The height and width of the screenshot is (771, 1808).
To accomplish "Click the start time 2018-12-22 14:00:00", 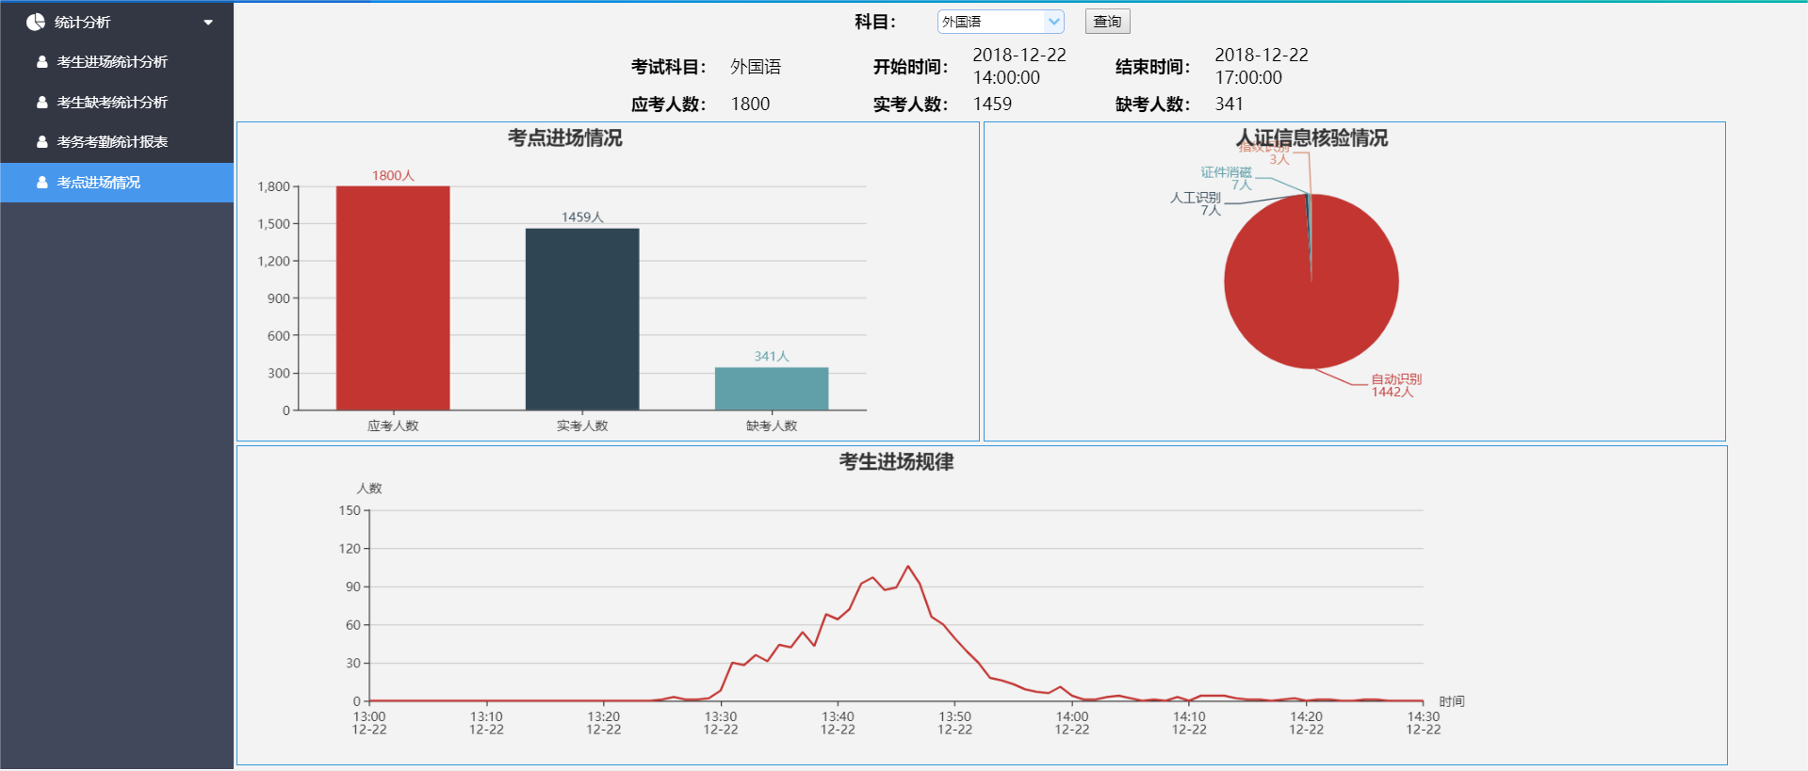I will [x=1019, y=67].
